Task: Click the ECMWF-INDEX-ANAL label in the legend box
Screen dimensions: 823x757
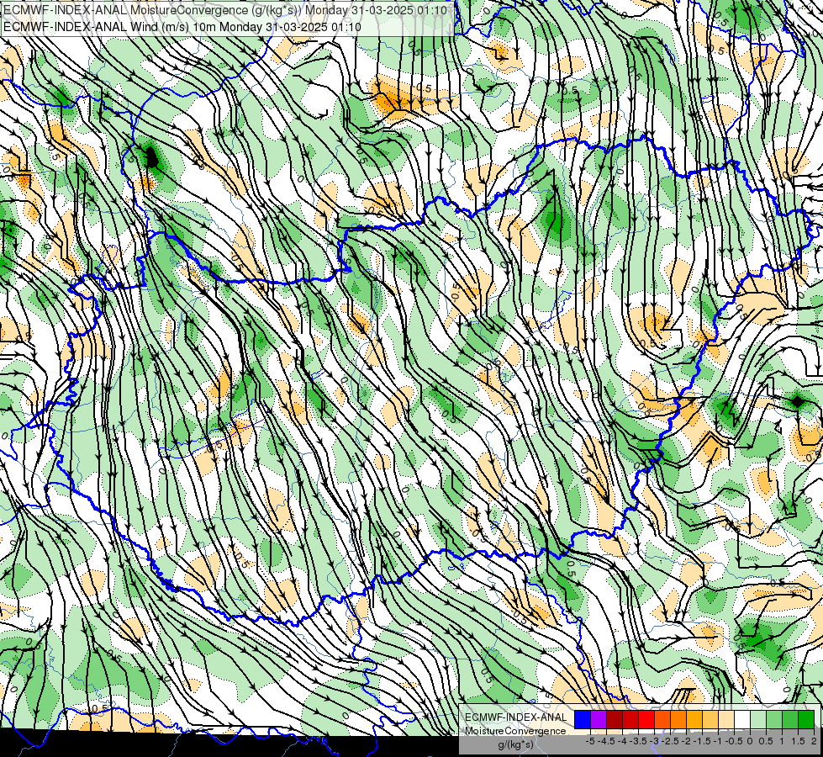Action: pos(516,717)
